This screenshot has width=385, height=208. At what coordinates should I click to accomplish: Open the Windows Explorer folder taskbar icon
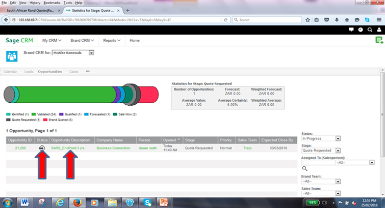point(112,202)
